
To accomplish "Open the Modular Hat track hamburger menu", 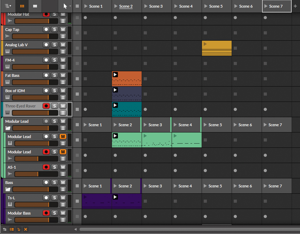I will (x=63, y=21).
